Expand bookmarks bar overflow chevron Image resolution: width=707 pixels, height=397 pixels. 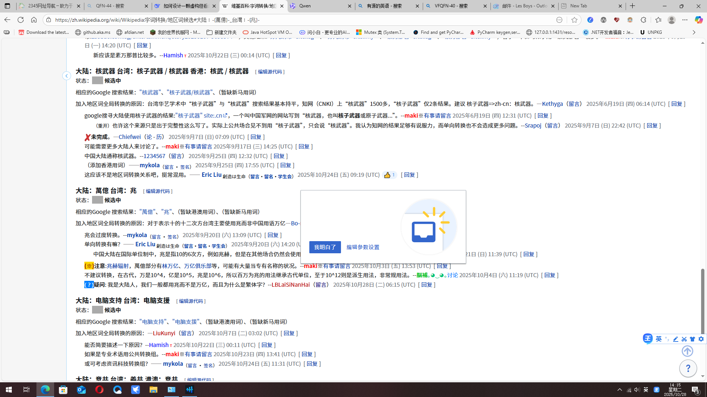pyautogui.click(x=694, y=32)
